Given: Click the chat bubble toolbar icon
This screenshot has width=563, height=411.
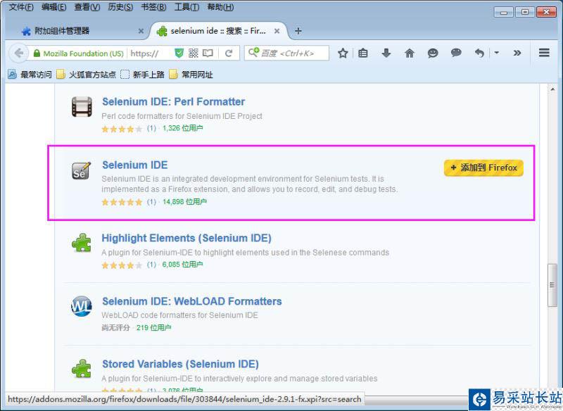Looking at the screenshot, I should (456, 53).
